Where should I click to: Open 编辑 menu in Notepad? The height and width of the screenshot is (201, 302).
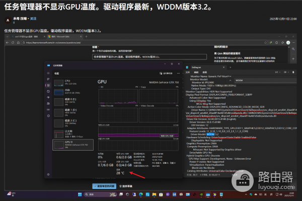coord(196,72)
